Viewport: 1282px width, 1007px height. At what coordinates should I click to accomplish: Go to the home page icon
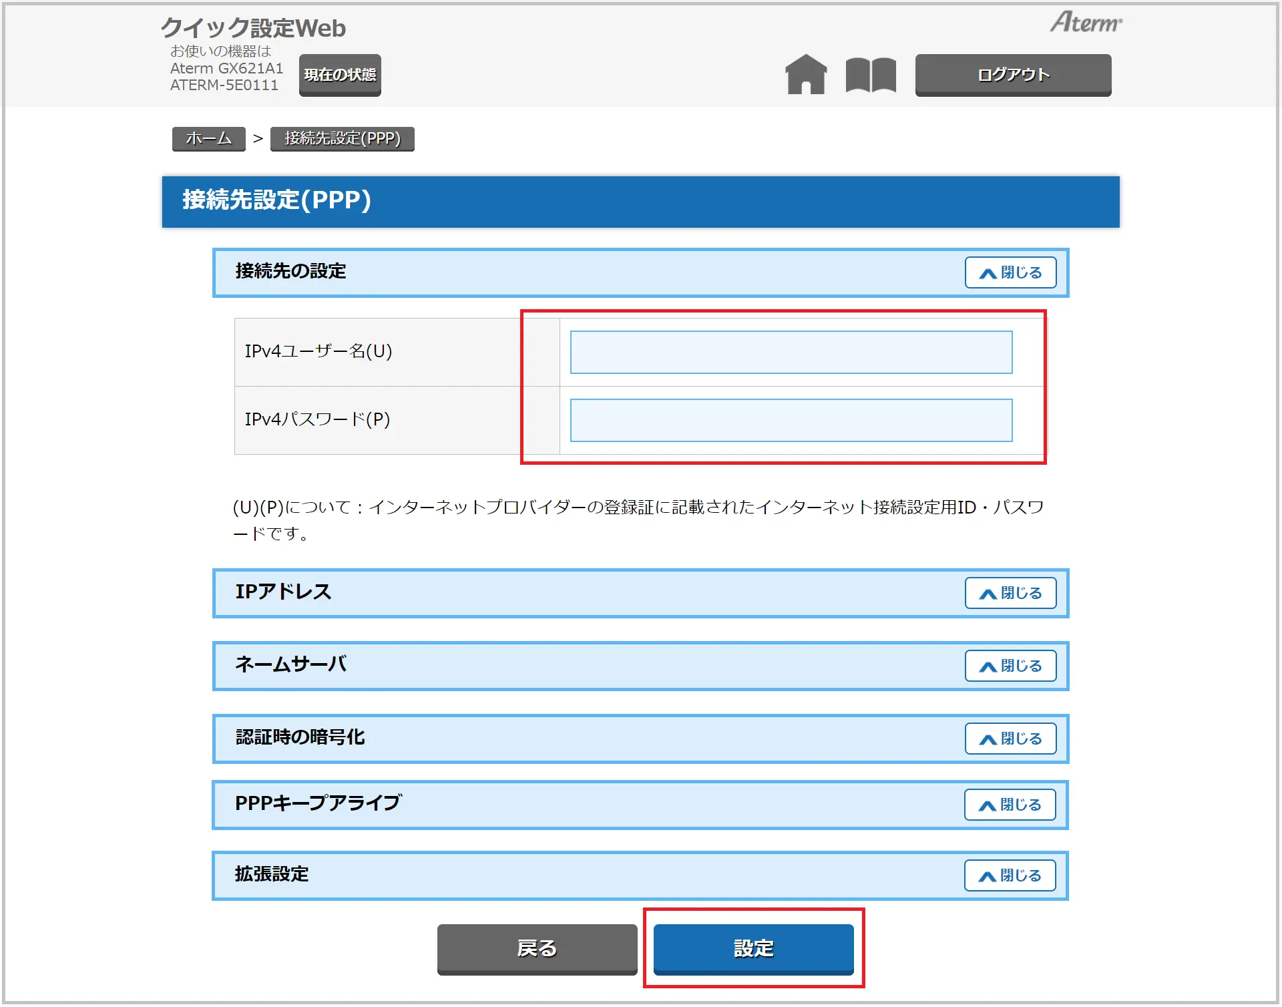(x=806, y=74)
